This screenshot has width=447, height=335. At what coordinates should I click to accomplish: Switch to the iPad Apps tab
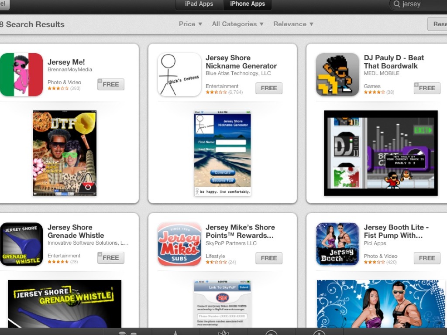tap(199, 4)
